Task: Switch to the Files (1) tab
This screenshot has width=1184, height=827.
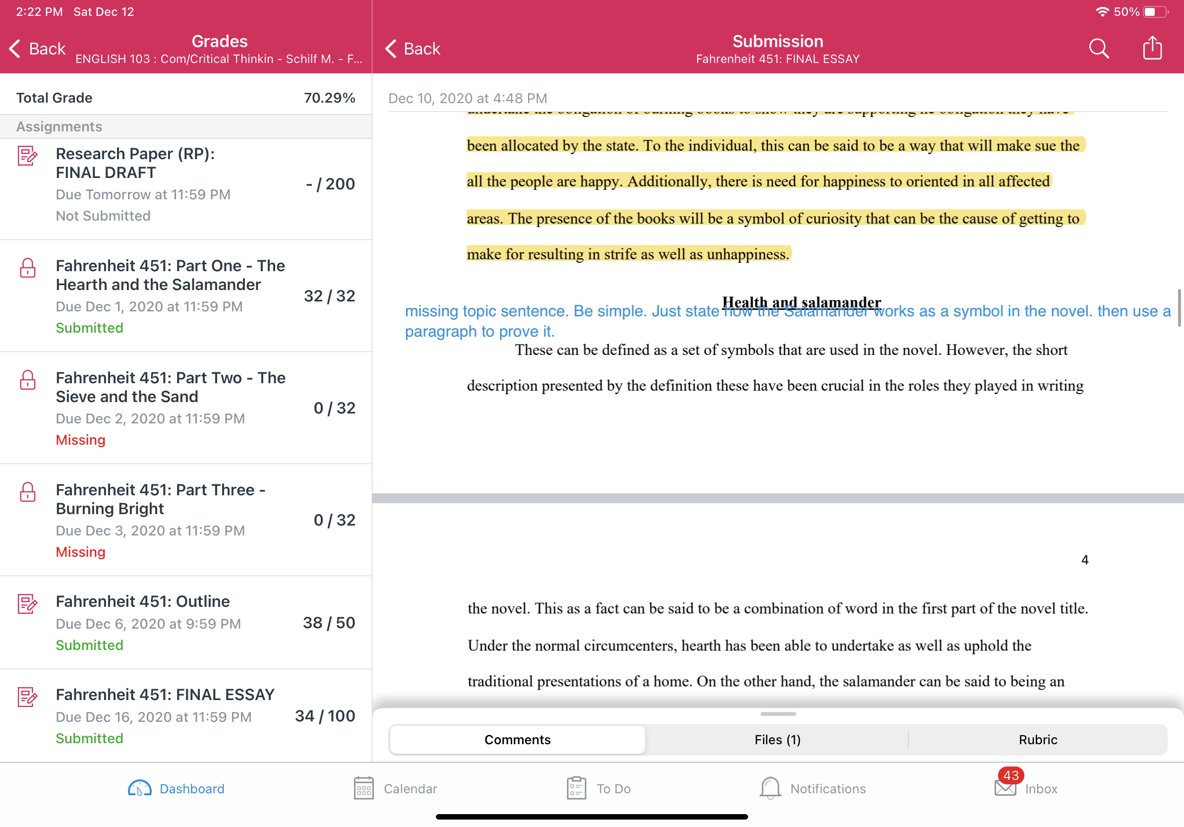Action: 777,739
